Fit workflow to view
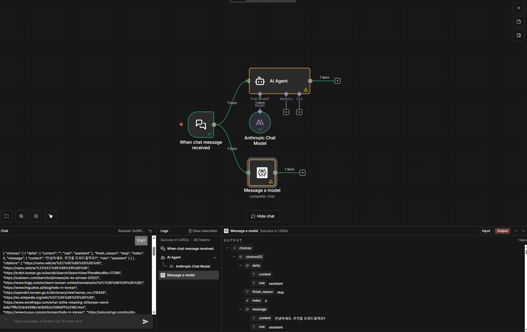Viewport: 527px width, 332px height. tap(7, 216)
